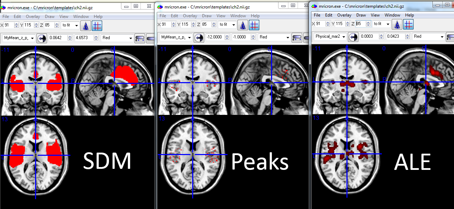
Task: Open the Physical_mar2 layer dropdown
Action: click(x=330, y=37)
